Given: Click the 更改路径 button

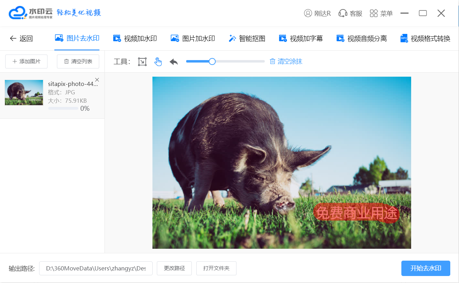Looking at the screenshot, I should (x=174, y=268).
